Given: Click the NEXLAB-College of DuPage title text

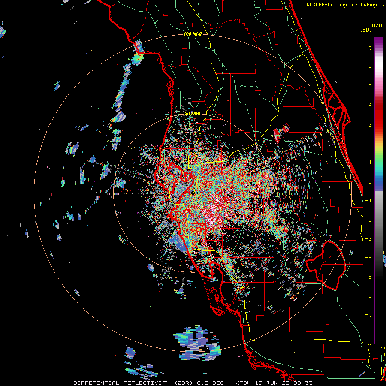Looking at the screenshot, I should tap(343, 5).
